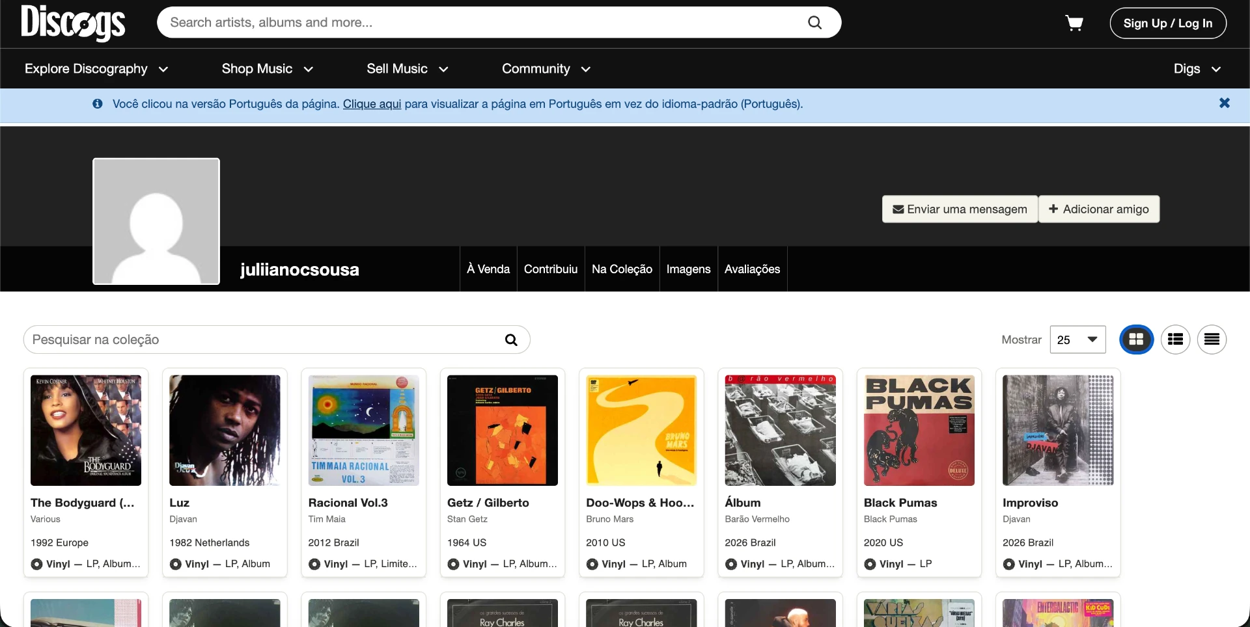Click the vinyl icon on Racional Vol.3 card

(314, 565)
